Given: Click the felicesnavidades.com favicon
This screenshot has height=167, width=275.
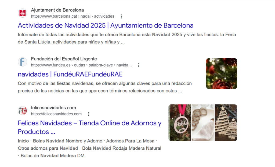Looking at the screenshot, I should (23, 111).
